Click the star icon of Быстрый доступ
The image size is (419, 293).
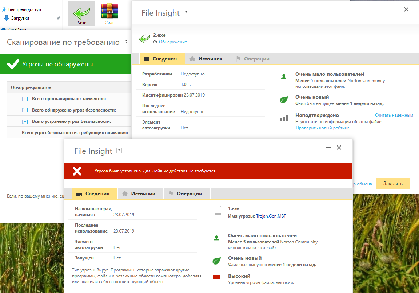4,9
